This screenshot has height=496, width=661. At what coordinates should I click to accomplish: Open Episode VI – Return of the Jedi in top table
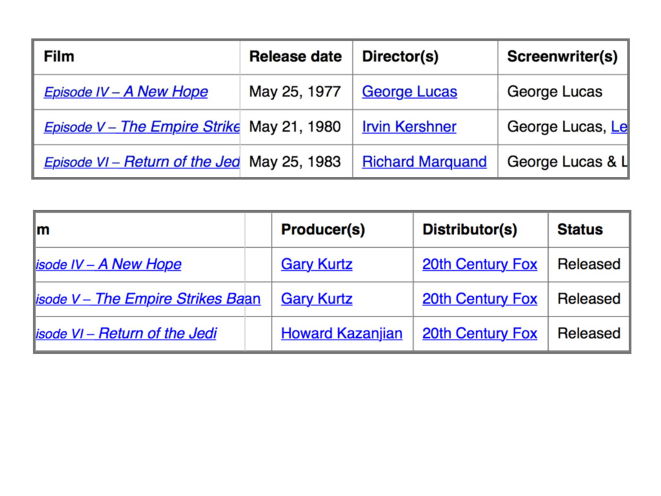(141, 161)
